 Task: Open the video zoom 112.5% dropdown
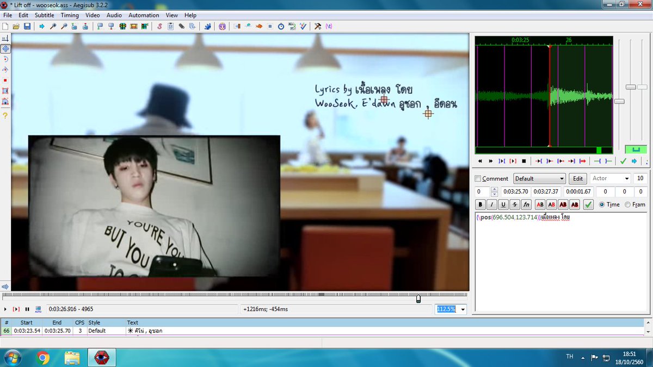(463, 309)
